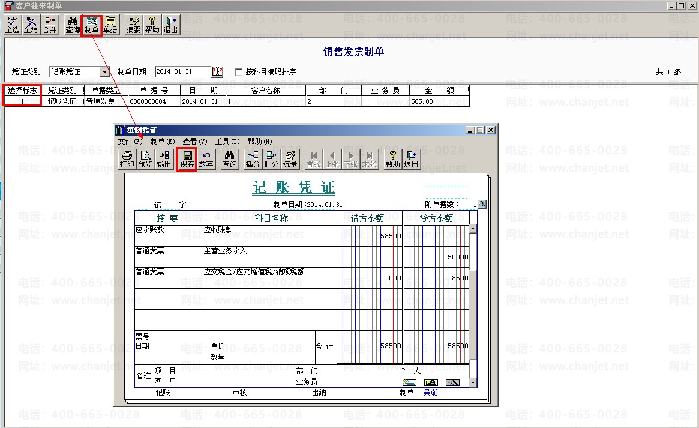Click the 选择标志 cell showing 1
This screenshot has width=699, height=428.
pyautogui.click(x=22, y=101)
